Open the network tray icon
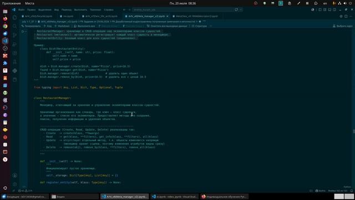Image resolution: width=355 pixels, height=200 pixels. click(x=339, y=3)
